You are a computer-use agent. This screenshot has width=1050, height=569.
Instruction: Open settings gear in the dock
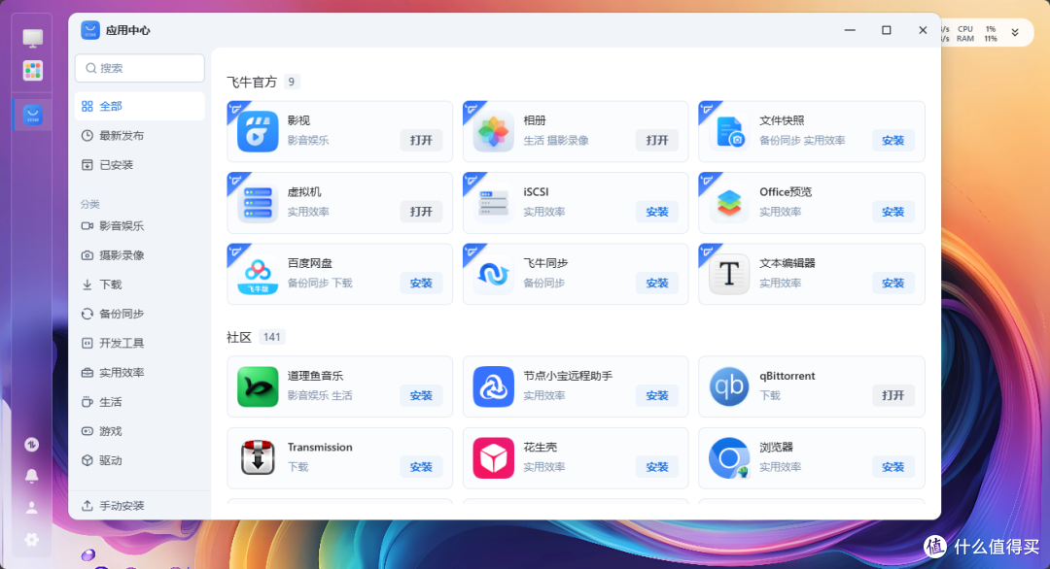[31, 540]
